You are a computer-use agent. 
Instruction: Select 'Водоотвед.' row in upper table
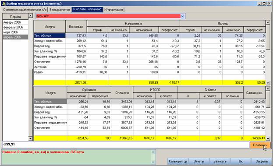[x=150, y=46]
